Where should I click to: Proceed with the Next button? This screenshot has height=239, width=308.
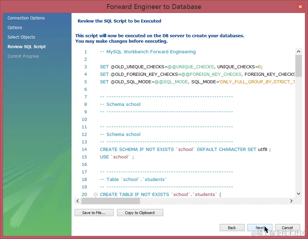click(260, 228)
